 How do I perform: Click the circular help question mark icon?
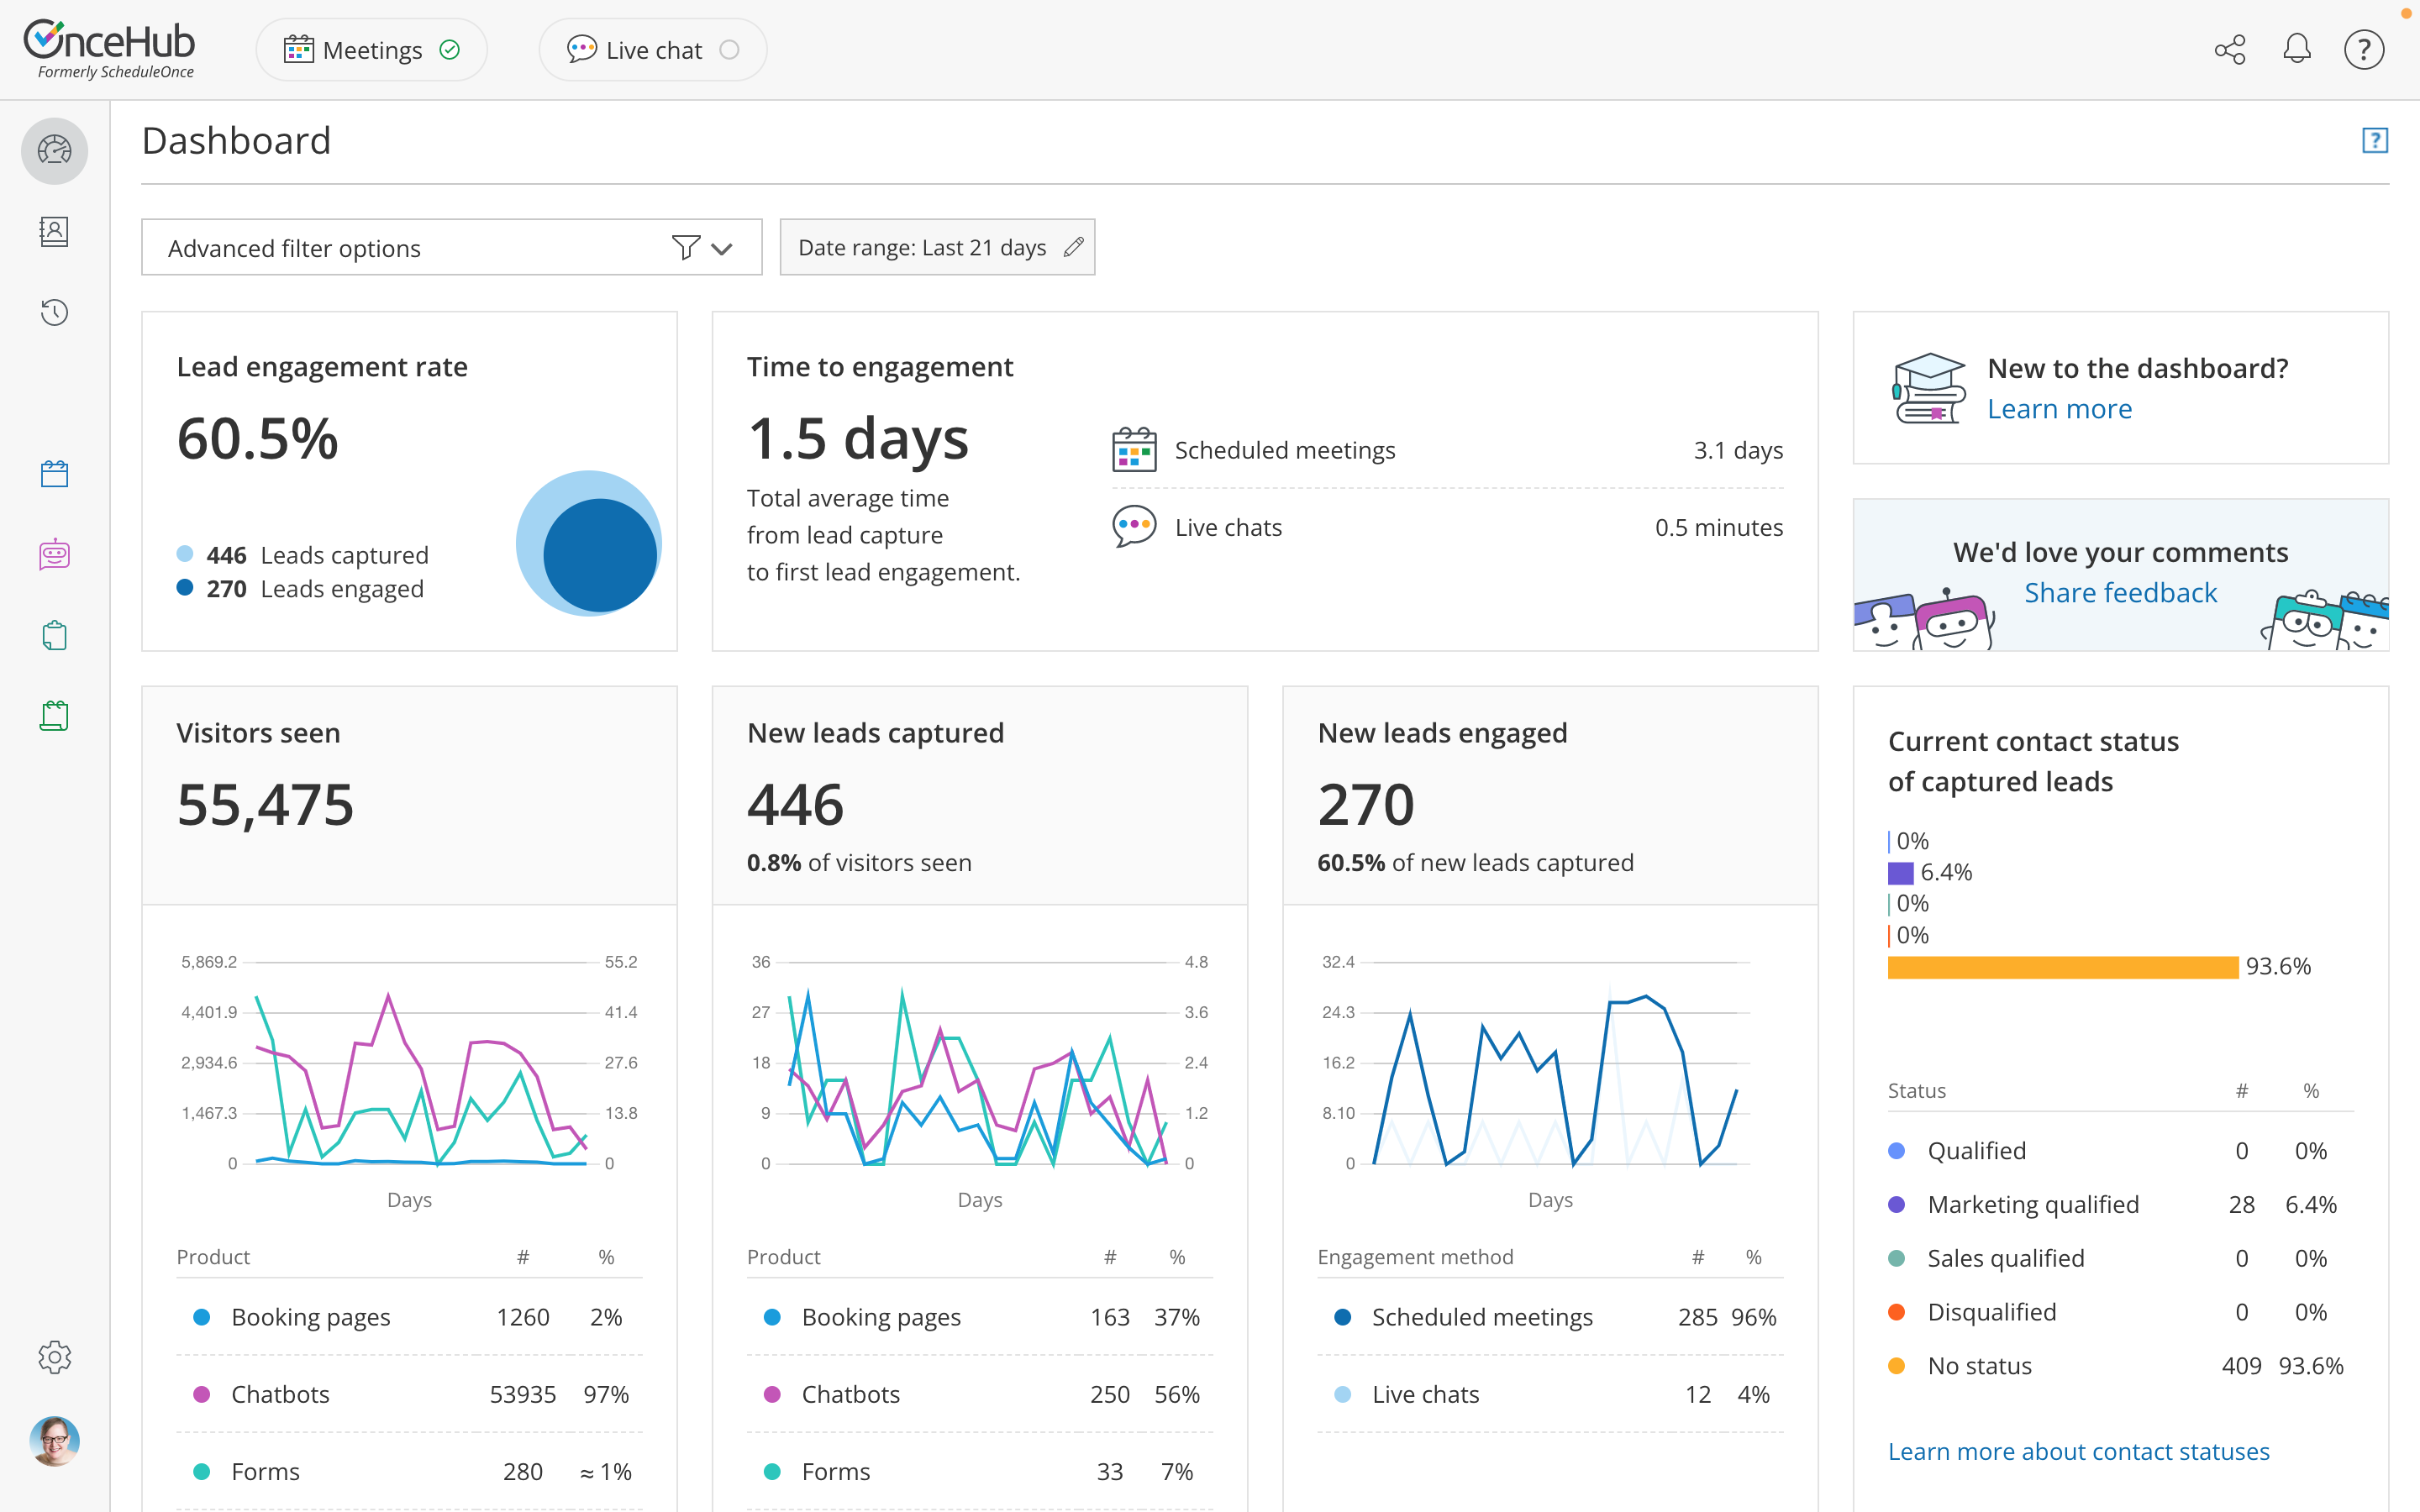(x=2364, y=50)
